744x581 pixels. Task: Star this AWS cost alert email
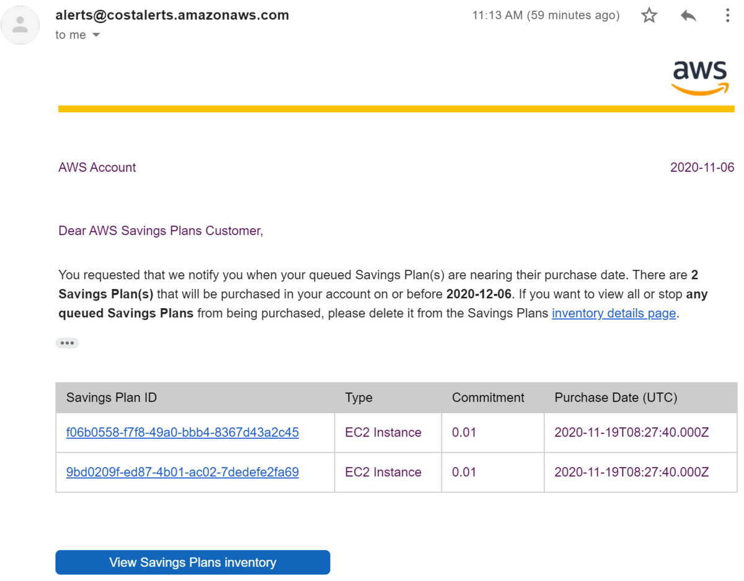coord(649,16)
